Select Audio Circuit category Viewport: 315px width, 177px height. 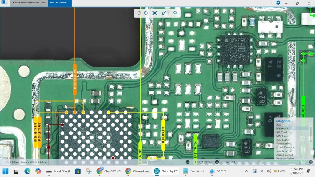(285, 155)
